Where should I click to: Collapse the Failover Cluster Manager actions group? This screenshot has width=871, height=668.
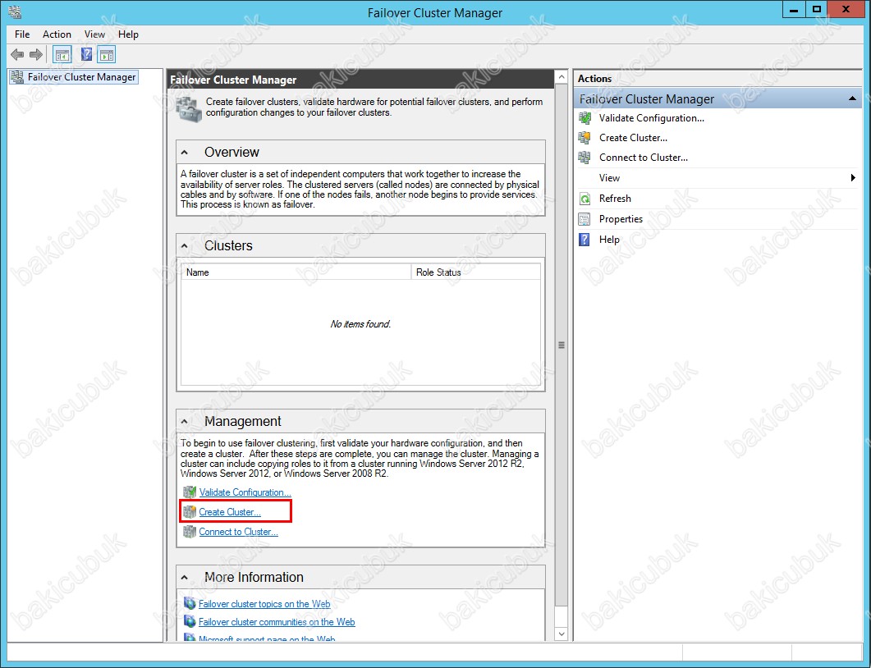pos(852,98)
